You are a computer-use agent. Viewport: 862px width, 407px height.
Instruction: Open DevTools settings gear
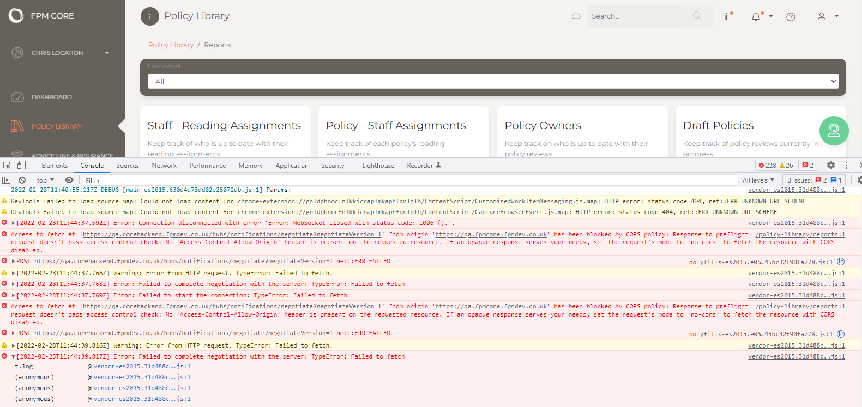831,165
